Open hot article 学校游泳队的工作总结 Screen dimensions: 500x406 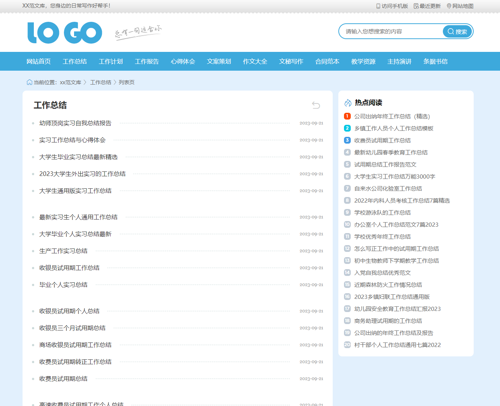tap(382, 213)
